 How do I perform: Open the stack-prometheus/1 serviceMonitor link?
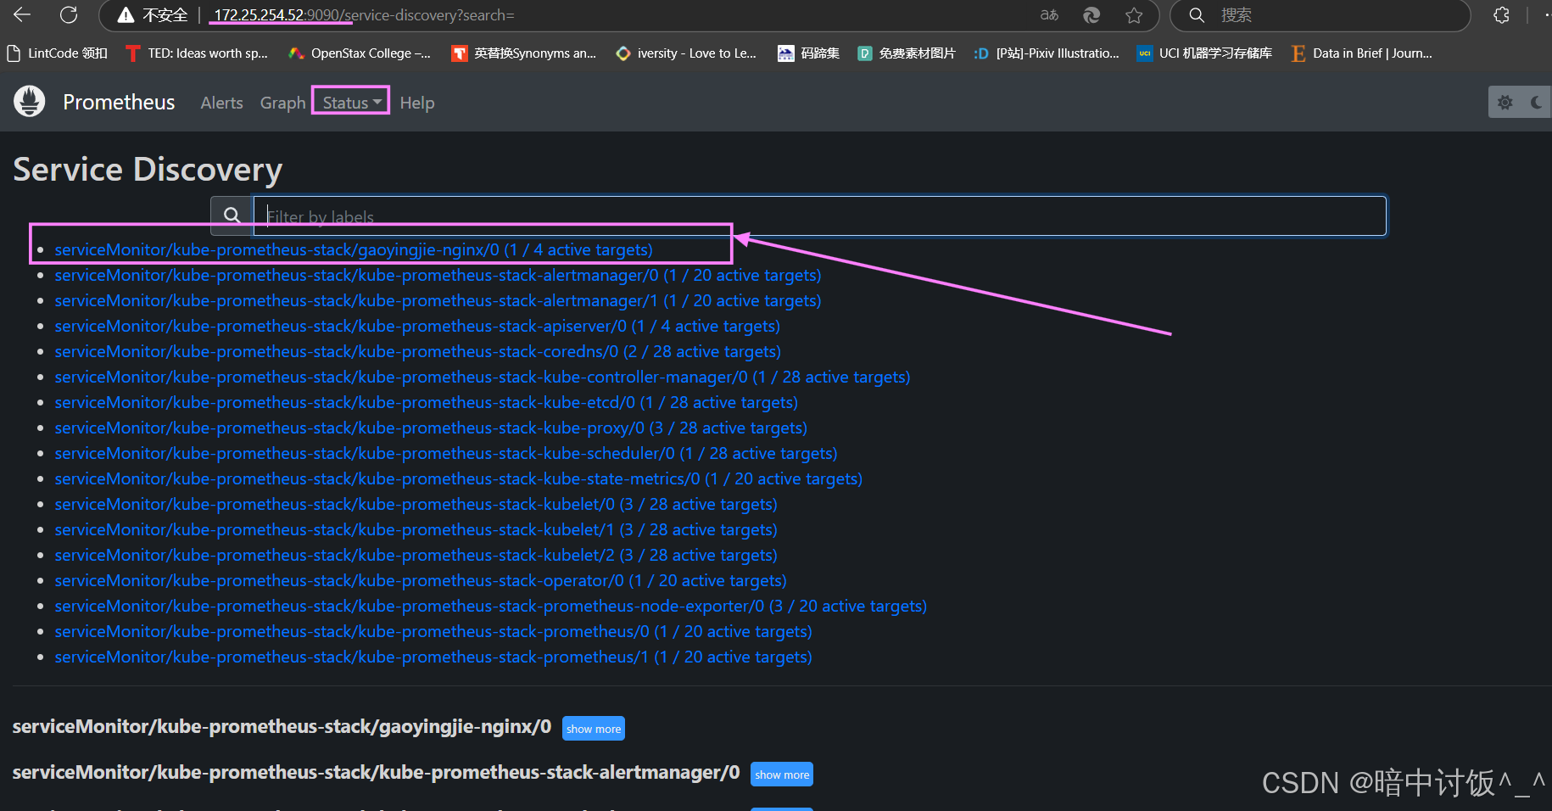click(x=433, y=657)
